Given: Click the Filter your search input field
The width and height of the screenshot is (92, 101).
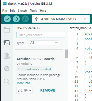Looking at the screenshot, I should (41, 35).
